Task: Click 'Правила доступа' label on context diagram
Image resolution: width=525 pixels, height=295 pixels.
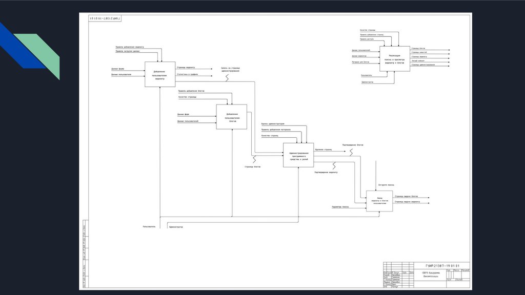Action: pos(367,39)
